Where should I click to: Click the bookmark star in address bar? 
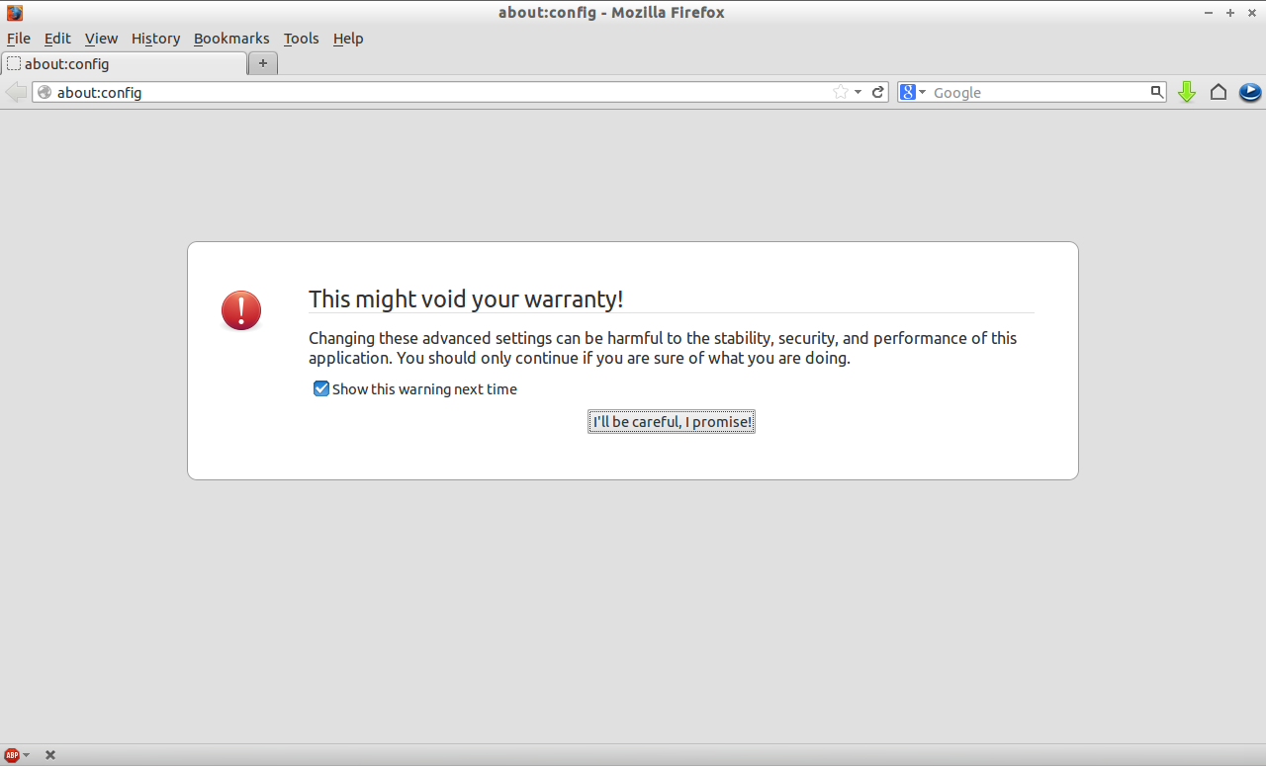click(x=841, y=92)
